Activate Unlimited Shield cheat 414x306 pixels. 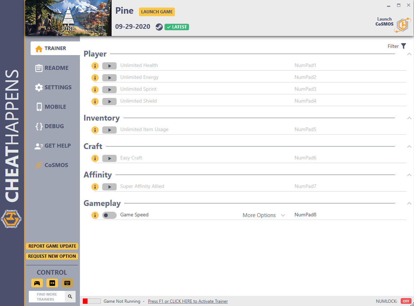109,102
